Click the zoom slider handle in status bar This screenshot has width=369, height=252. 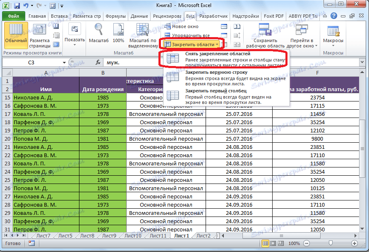[331, 244]
